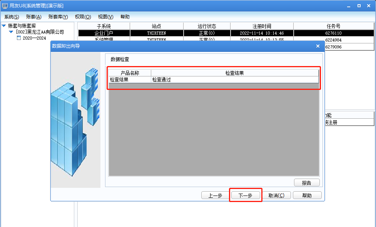Open the 账套库(Y) menu

[58, 17]
